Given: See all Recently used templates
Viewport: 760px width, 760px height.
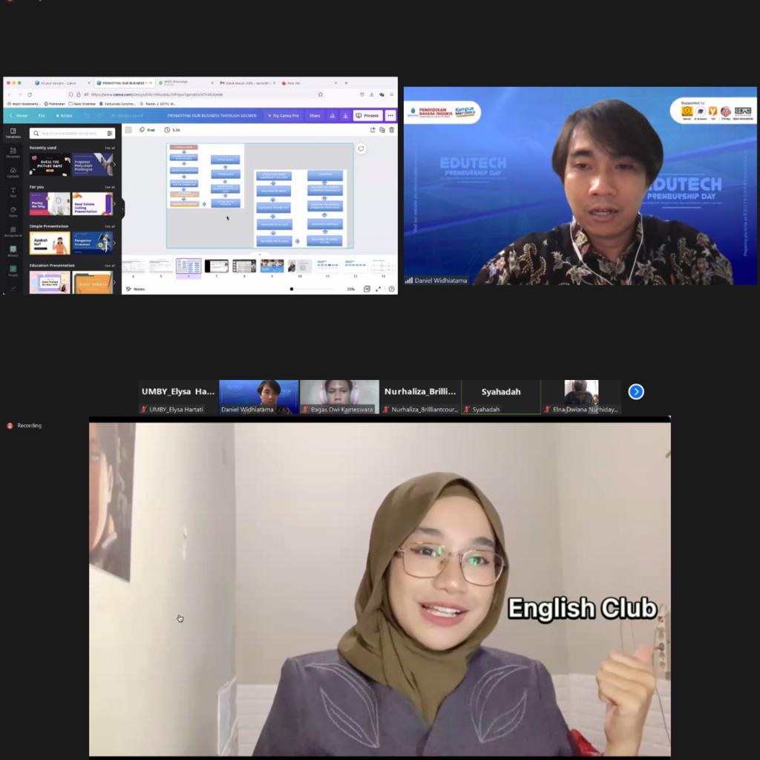Looking at the screenshot, I should click(x=110, y=148).
